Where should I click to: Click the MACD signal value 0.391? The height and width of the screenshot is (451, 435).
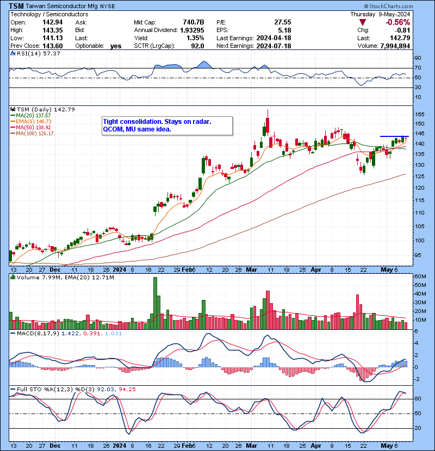coord(91,334)
